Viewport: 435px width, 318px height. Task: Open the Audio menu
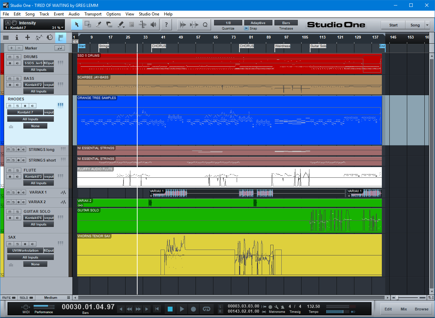[74, 14]
